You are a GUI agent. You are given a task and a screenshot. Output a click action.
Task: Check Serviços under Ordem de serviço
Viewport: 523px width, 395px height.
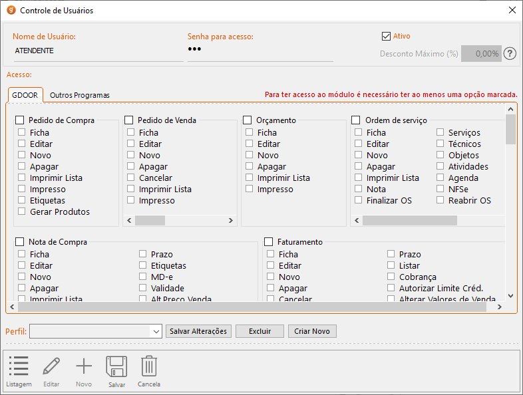[440, 132]
